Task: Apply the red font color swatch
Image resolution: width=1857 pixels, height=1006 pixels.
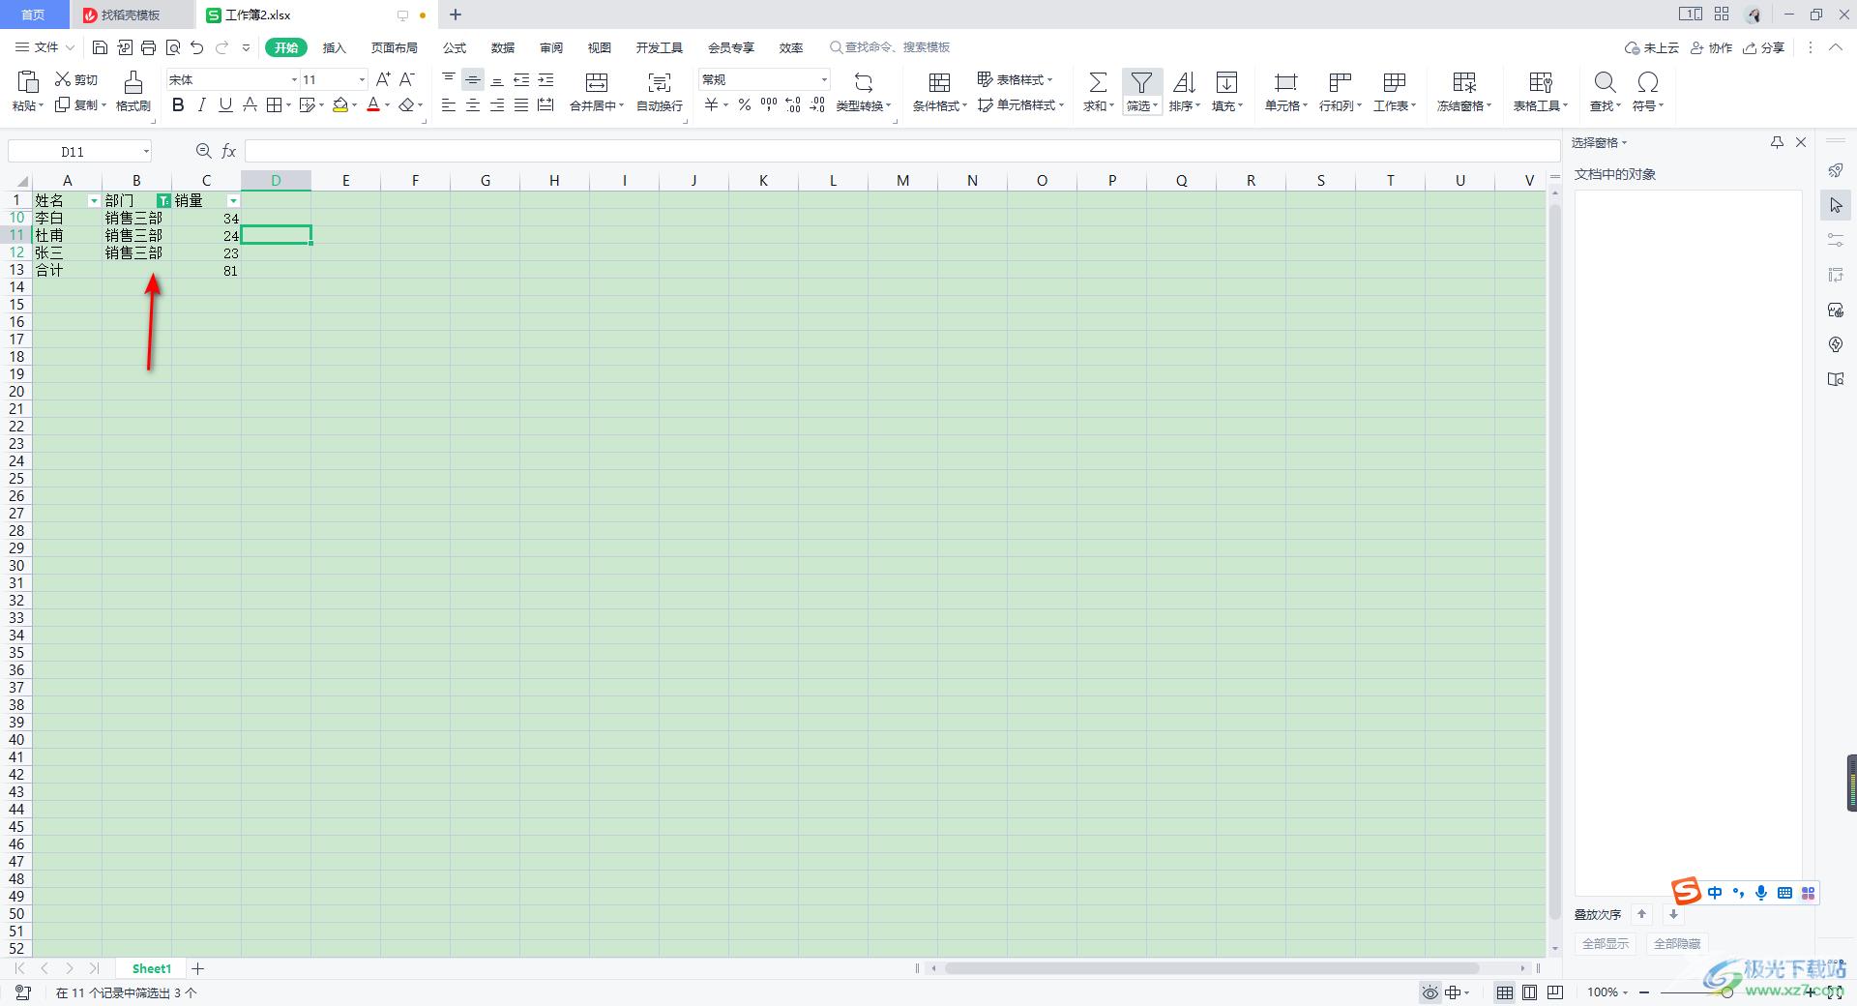Action: pos(373,105)
